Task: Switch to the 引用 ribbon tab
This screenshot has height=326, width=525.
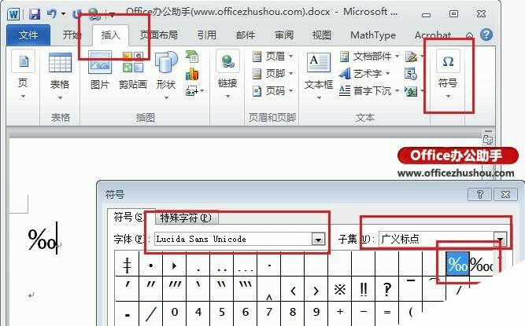Action: 206,35
